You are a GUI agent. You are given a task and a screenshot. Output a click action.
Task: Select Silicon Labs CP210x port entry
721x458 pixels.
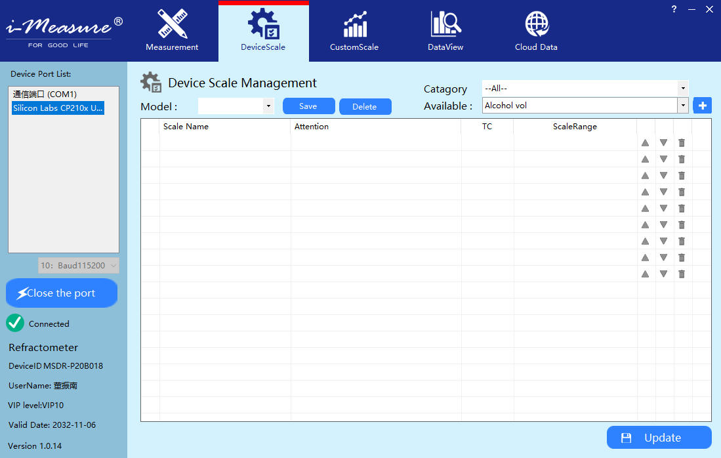coord(58,108)
